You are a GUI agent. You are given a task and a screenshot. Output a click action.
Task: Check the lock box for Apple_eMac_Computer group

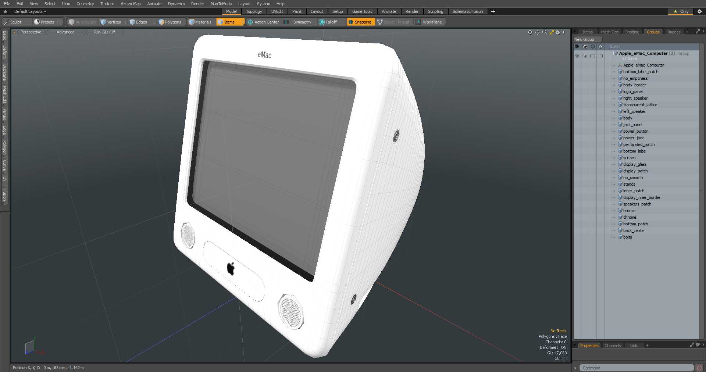coord(592,56)
